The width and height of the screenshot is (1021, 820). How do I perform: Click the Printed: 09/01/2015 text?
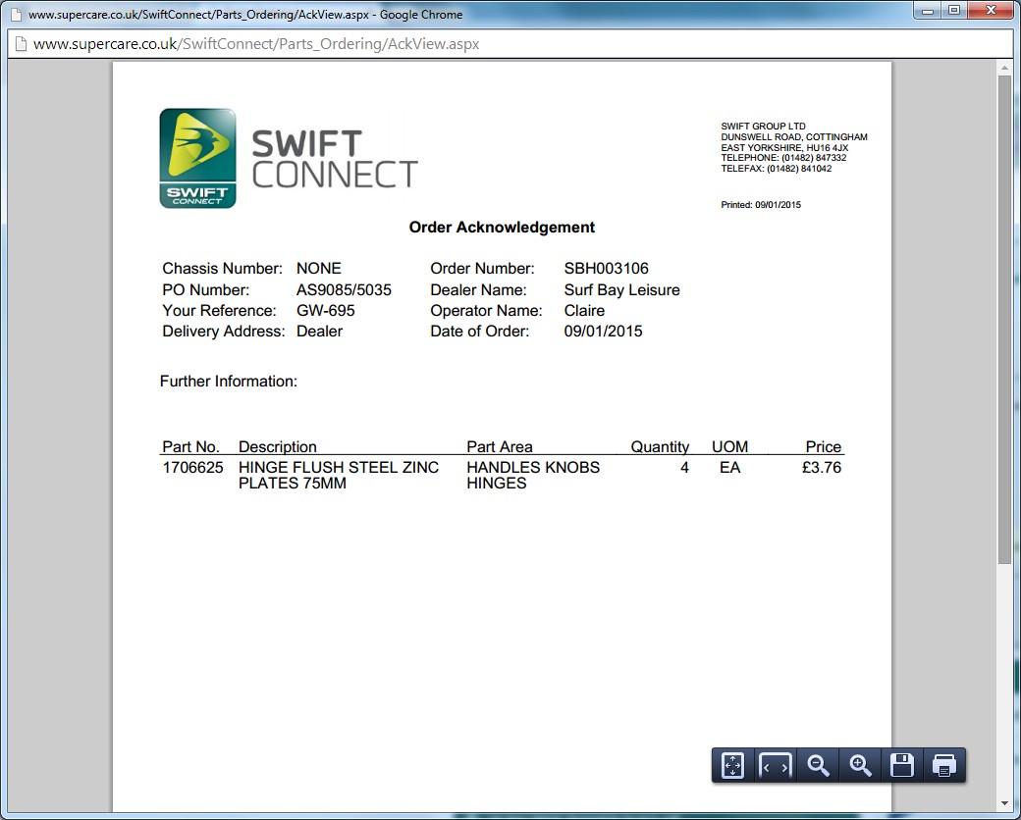[x=761, y=204]
